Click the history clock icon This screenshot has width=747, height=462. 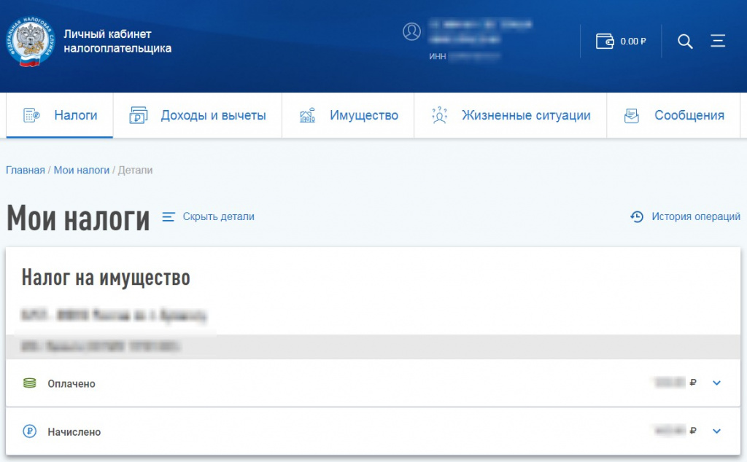pyautogui.click(x=637, y=216)
